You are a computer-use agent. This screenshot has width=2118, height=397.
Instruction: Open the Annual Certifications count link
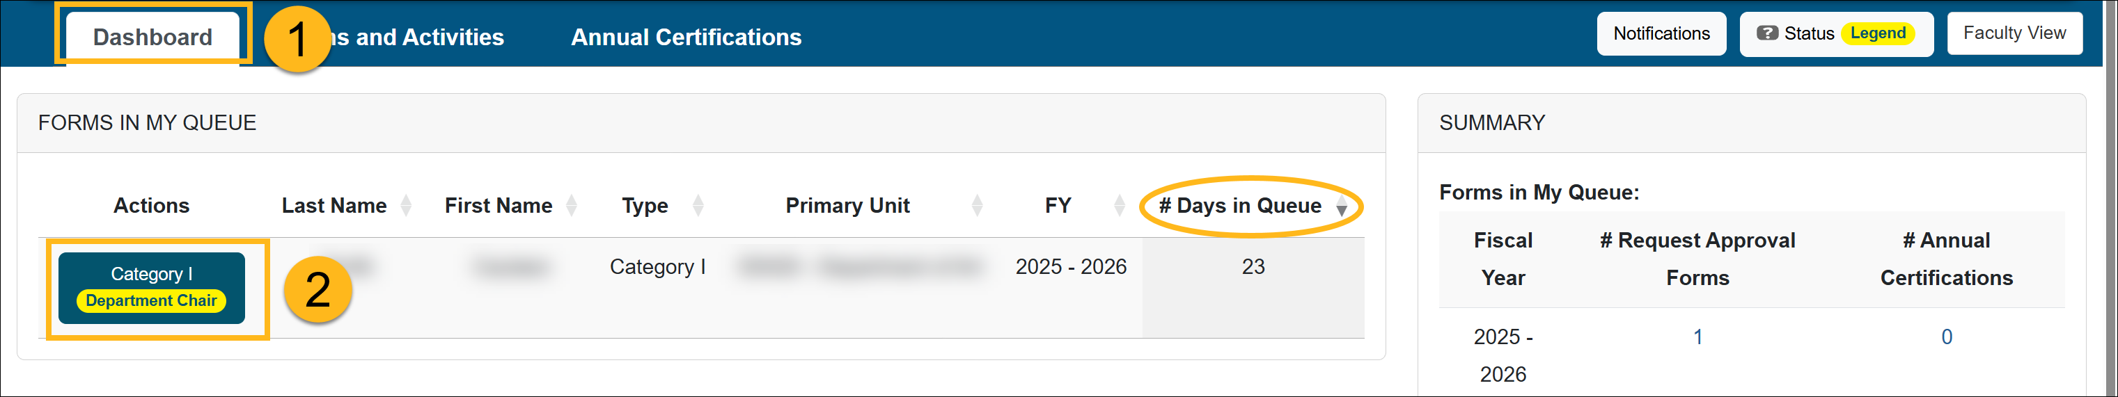[1946, 337]
